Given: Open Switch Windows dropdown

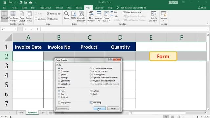Looking at the screenshot, I should click(154, 17).
